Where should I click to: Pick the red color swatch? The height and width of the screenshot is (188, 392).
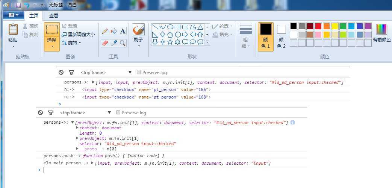(318, 26)
